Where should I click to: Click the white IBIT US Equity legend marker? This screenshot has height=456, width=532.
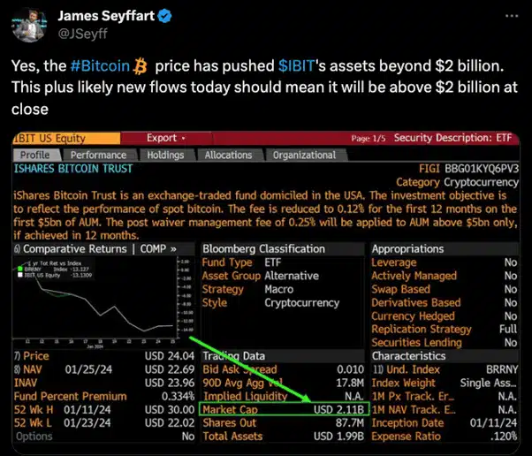[x=20, y=275]
